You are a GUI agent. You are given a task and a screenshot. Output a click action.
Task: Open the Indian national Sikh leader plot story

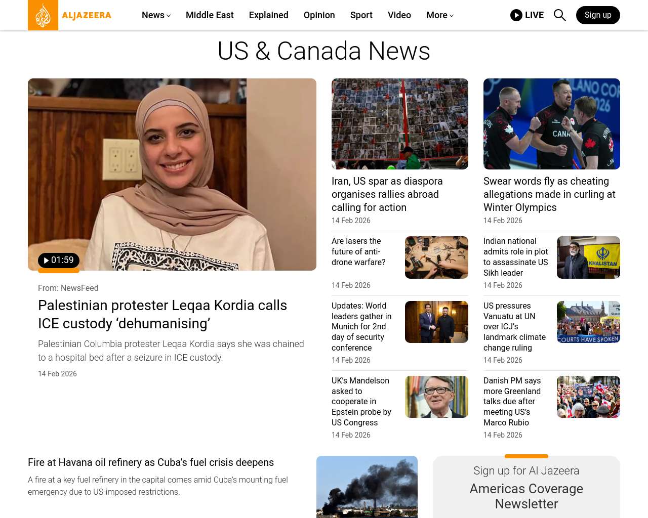point(516,257)
